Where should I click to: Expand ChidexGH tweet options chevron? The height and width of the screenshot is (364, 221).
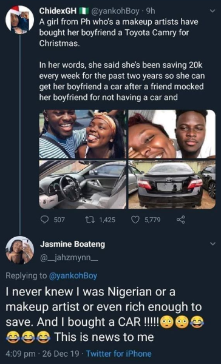coord(212,11)
